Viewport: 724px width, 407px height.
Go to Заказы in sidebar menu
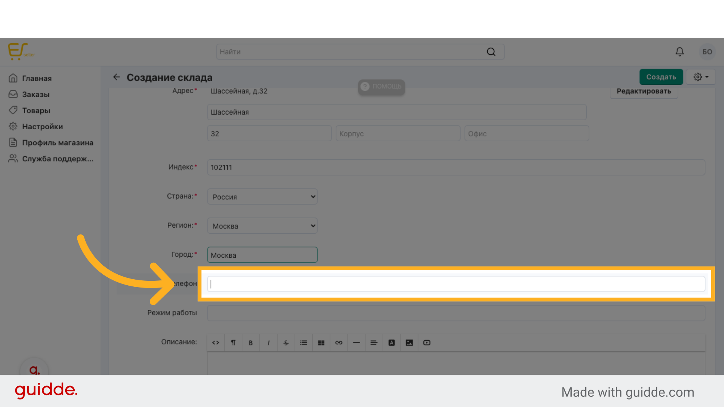[36, 94]
